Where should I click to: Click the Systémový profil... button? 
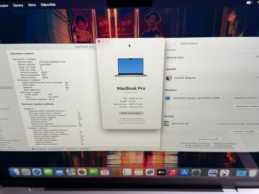coord(209,139)
